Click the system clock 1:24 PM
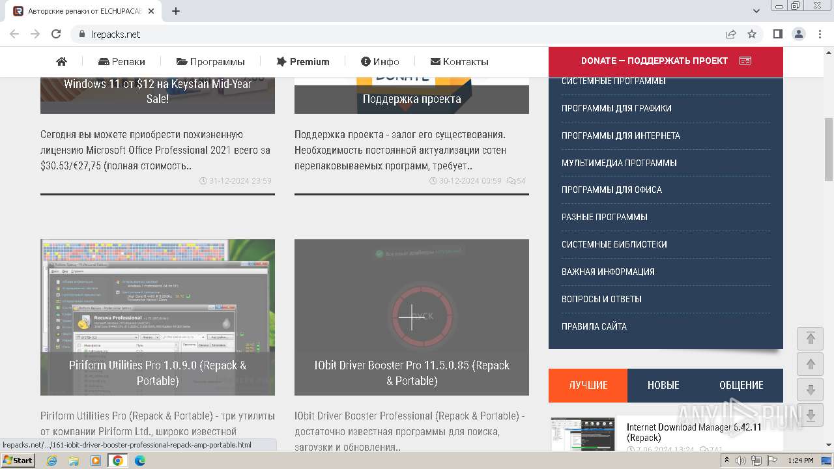The height and width of the screenshot is (469, 834). [800, 461]
